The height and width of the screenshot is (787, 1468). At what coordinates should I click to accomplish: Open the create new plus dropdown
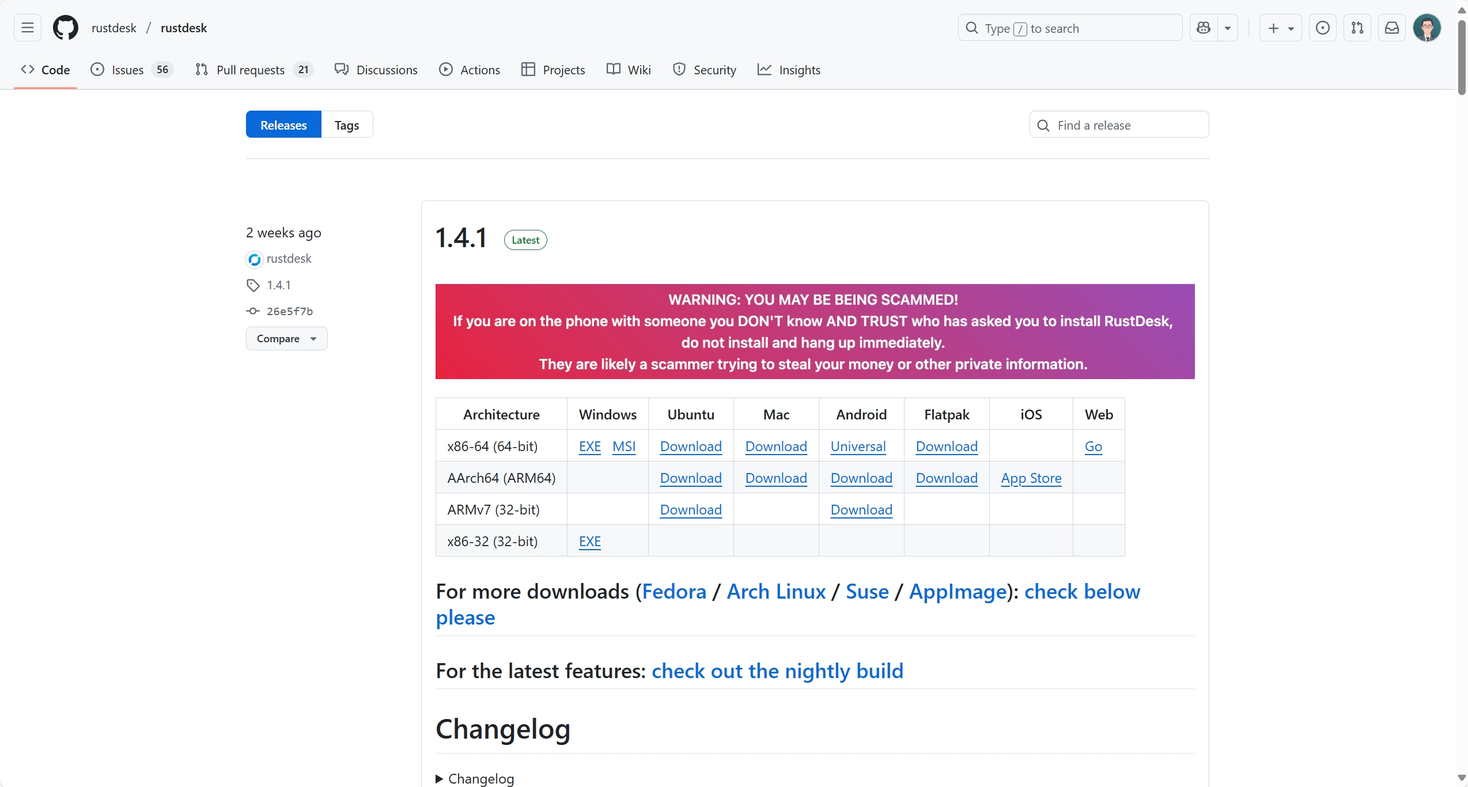(x=1280, y=28)
